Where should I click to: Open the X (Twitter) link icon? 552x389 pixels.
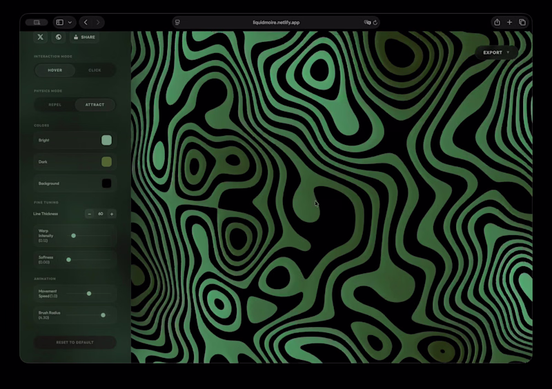[x=41, y=37]
